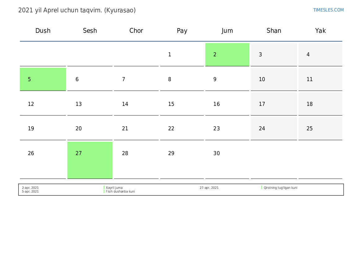Select the green holiday cell 27
Image resolution: width=362 pixels, height=256 pixels.
point(90,160)
